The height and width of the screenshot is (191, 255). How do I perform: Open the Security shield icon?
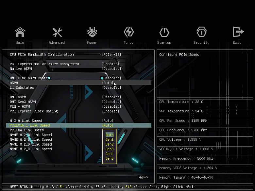point(201,32)
